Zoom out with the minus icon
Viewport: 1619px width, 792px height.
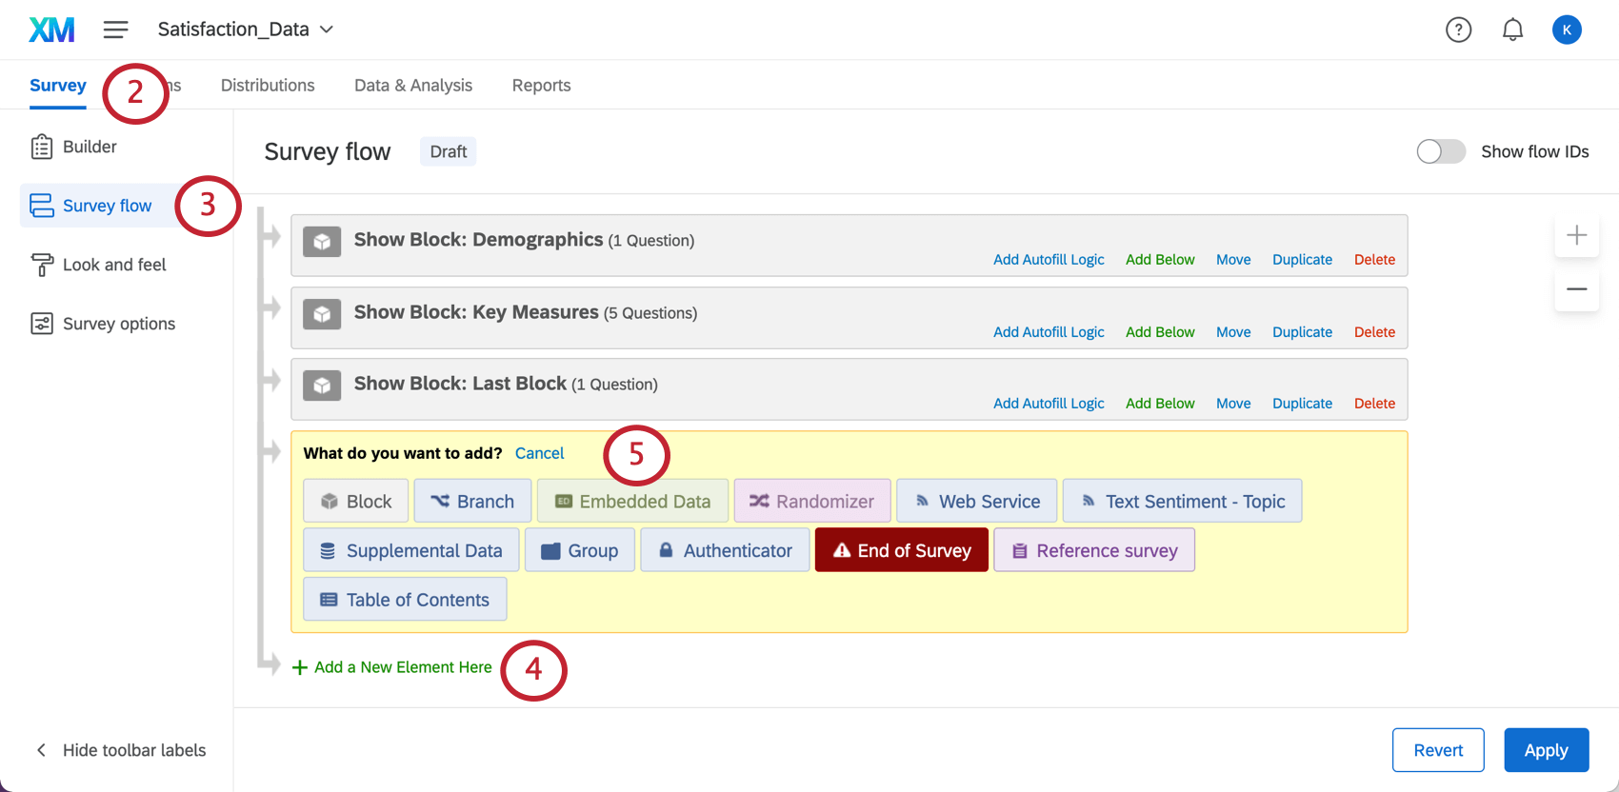pos(1576,288)
